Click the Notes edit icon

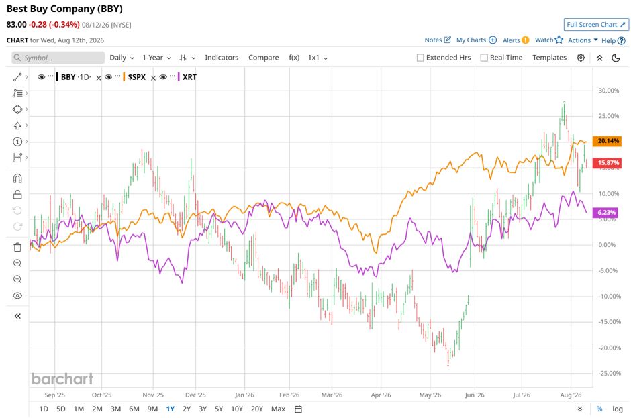pos(447,40)
